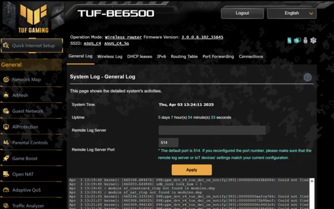Click the network clients status icon
Screen dimensions: 334x209
[297, 40]
